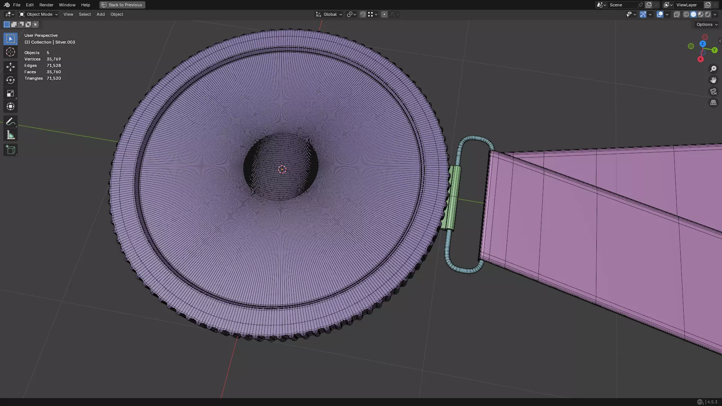Switch to wireframe shading
This screenshot has height=406, width=722.
[x=686, y=14]
